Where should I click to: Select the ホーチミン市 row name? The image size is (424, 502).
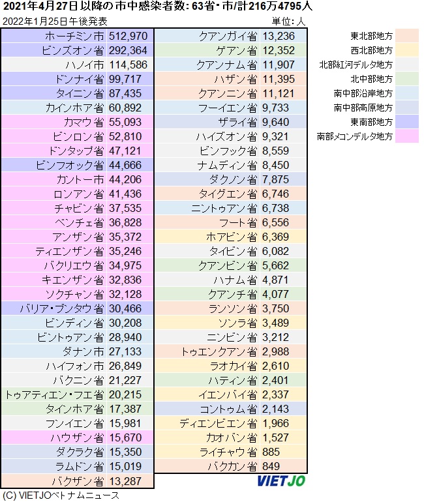(74, 36)
